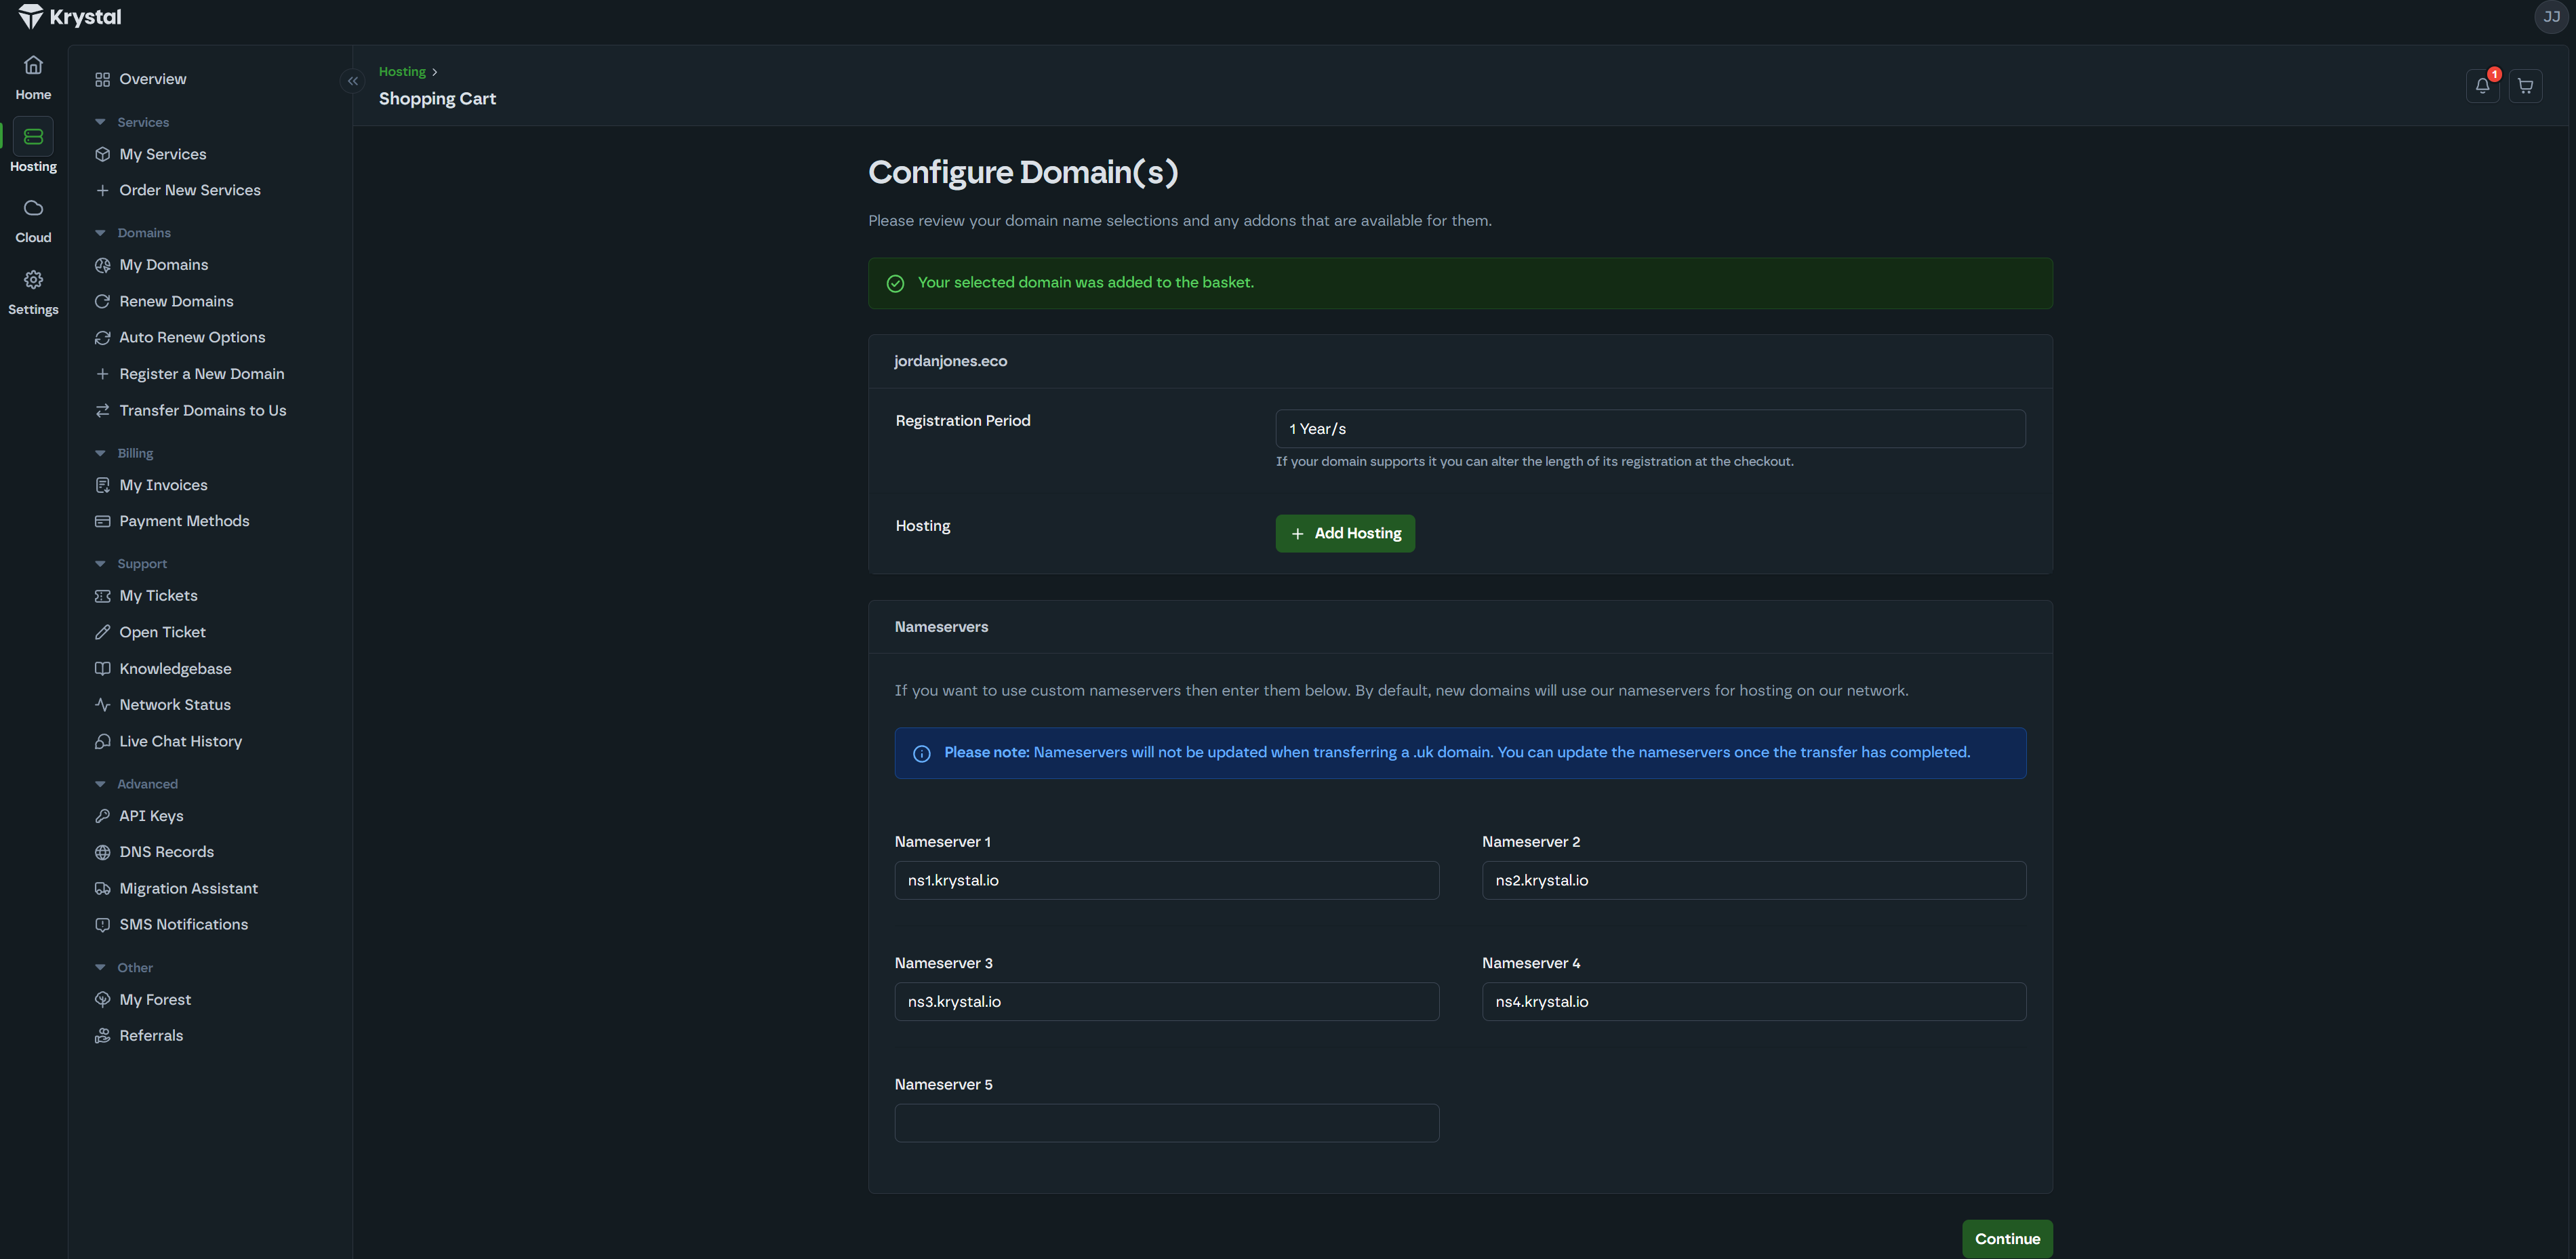
Task: Open Registration Period dropdown
Action: click(x=1649, y=429)
